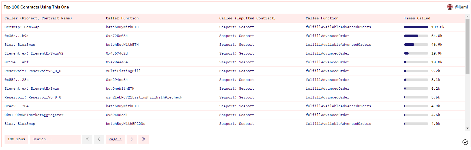
Task: Click the Seaport: Seaport cell in Okx row
Action: [x=237, y=115]
